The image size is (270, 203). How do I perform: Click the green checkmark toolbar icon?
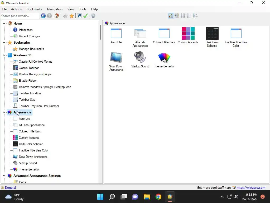pos(86,16)
